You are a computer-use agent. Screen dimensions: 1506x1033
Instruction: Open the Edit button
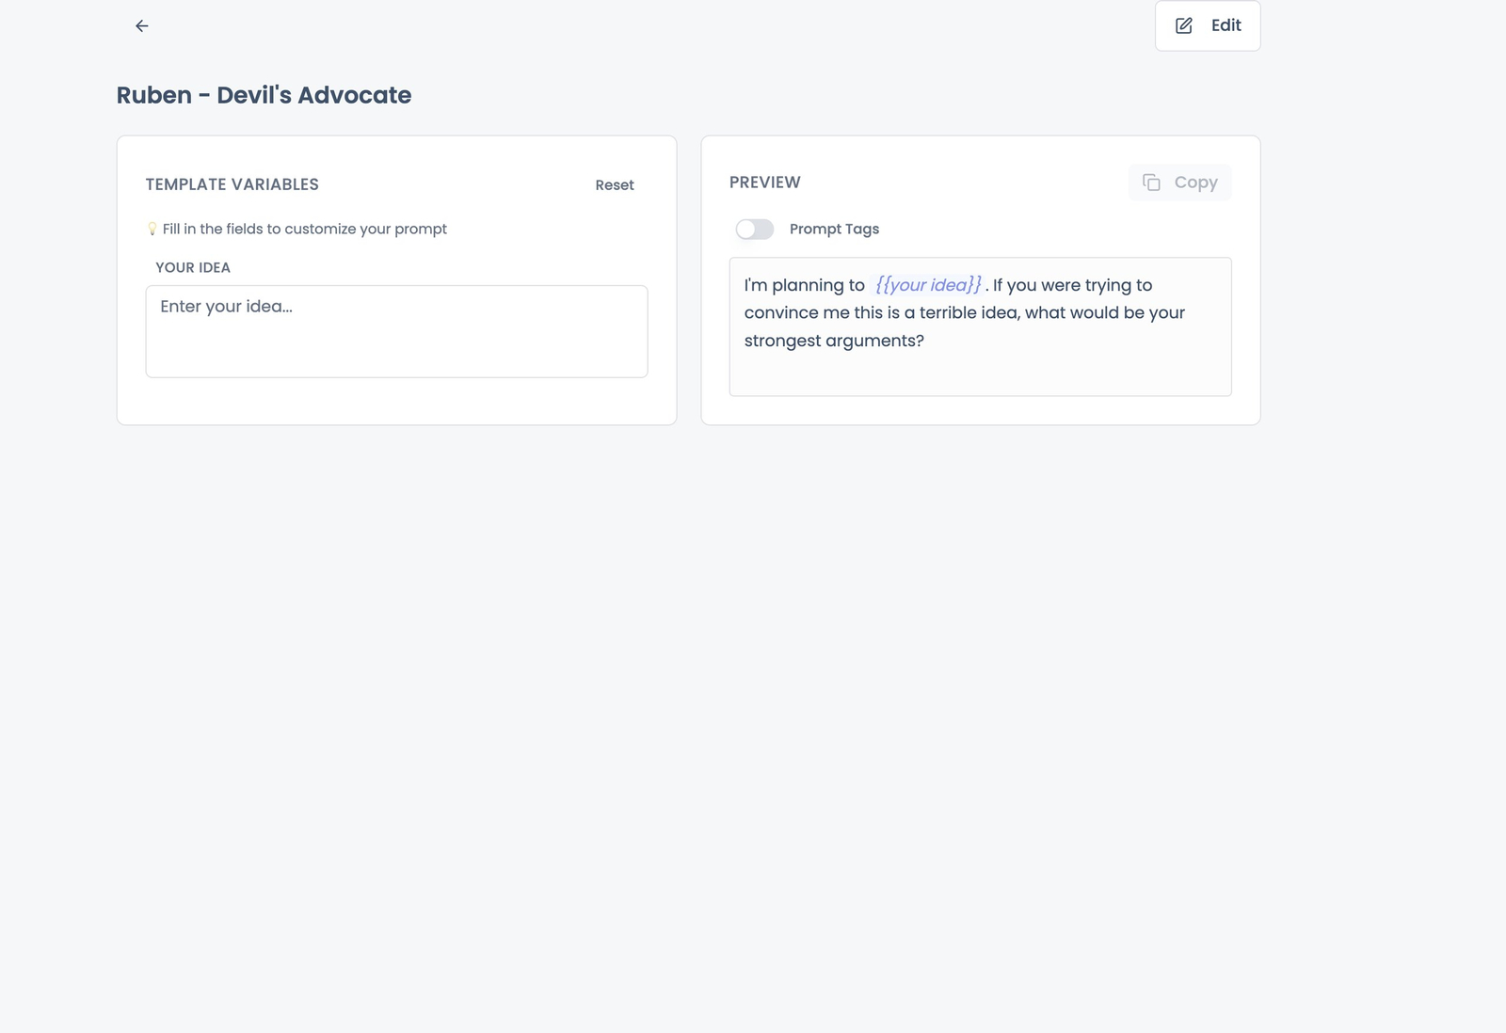pos(1208,25)
